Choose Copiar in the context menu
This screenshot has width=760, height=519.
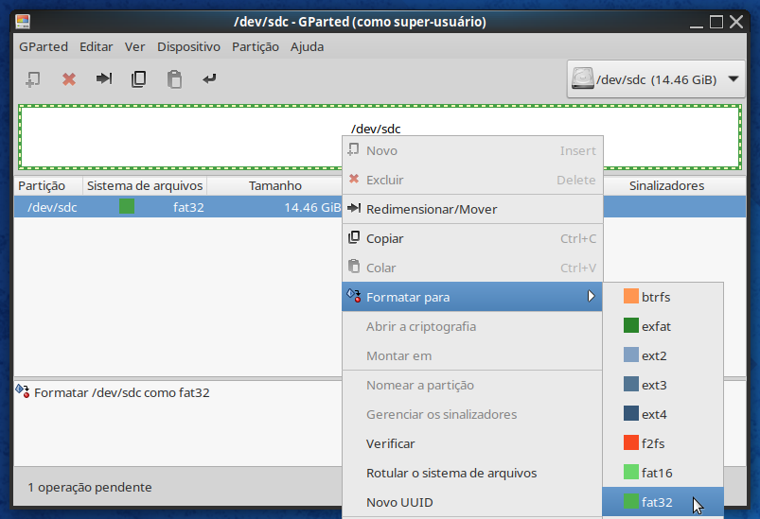coord(472,238)
